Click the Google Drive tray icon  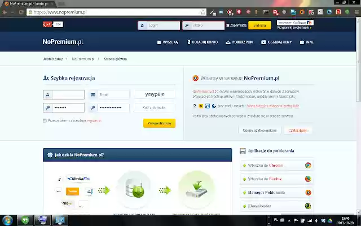(330, 221)
